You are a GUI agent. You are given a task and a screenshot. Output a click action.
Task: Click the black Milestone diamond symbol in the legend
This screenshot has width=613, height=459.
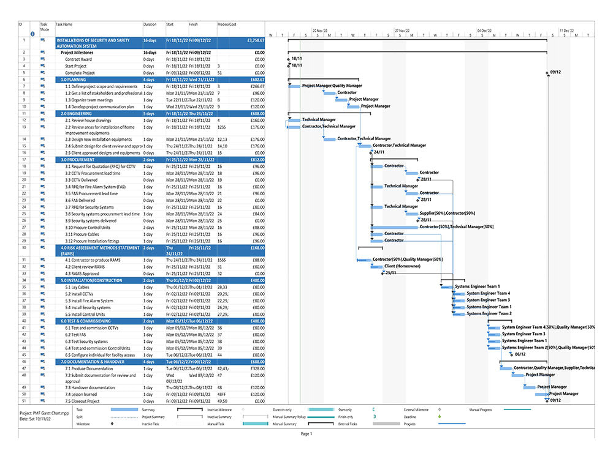point(112,423)
